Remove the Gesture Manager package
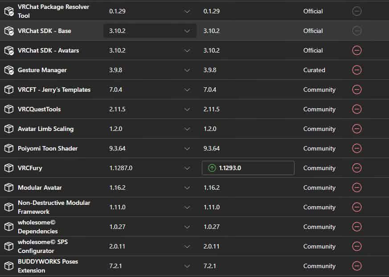This screenshot has height=277, width=389. coord(357,70)
